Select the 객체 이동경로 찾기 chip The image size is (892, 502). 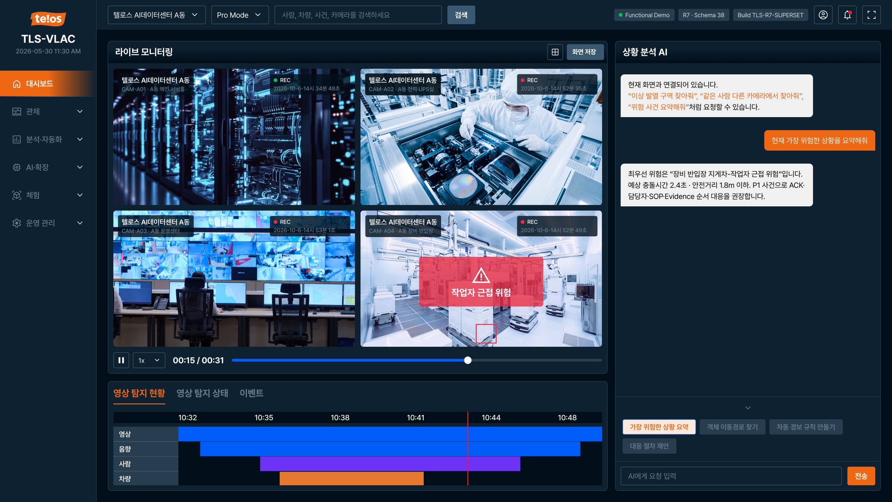(x=732, y=427)
